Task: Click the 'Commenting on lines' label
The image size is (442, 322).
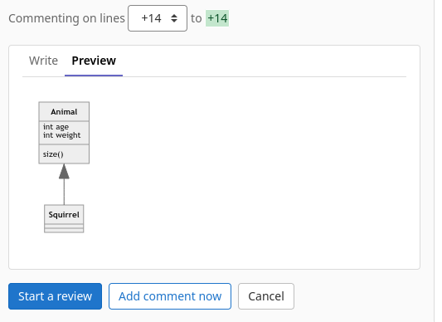Action: (66, 18)
